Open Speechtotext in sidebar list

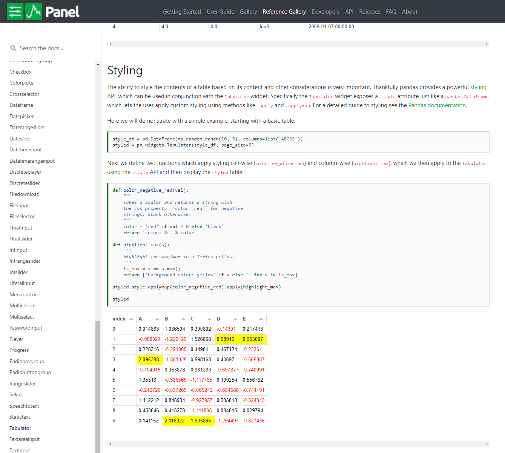(x=24, y=406)
